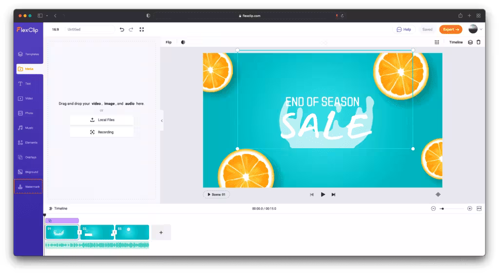Open the Elements sidebar section
499x274 pixels.
pos(29,142)
